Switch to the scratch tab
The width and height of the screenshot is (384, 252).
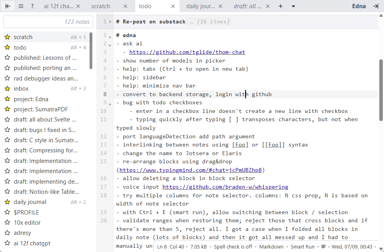[x=100, y=6]
